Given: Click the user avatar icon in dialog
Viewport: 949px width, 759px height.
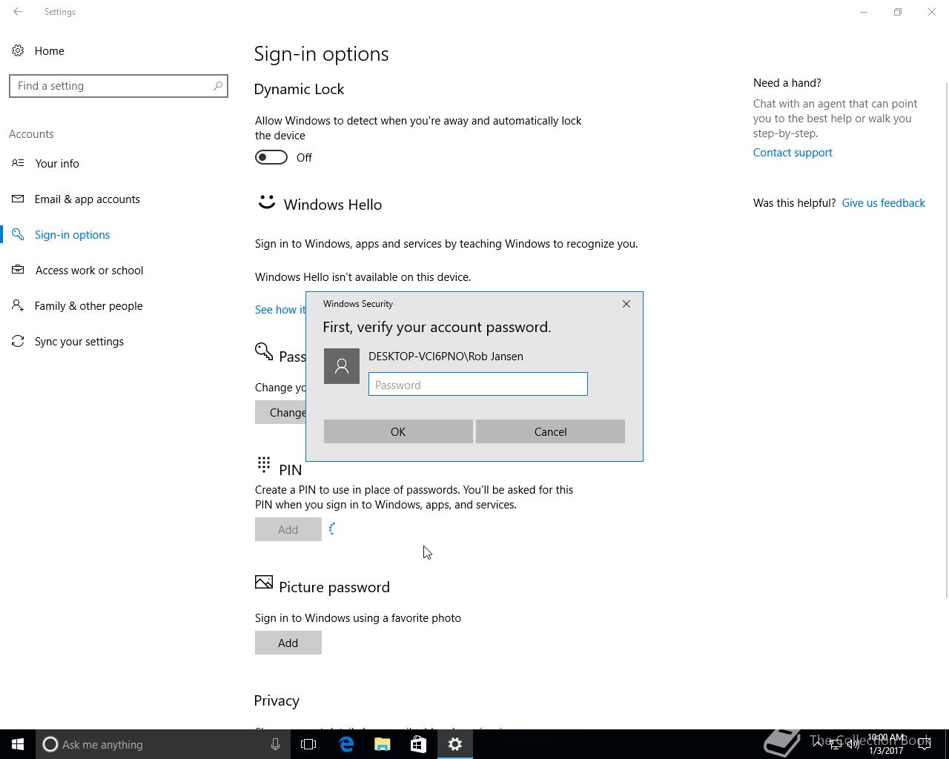Looking at the screenshot, I should point(342,366).
